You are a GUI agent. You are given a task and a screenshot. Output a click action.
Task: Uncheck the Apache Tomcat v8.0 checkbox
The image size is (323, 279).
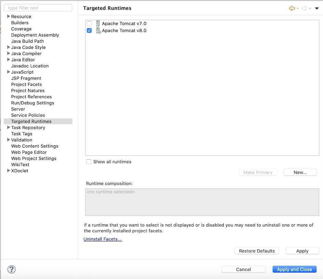[89, 30]
